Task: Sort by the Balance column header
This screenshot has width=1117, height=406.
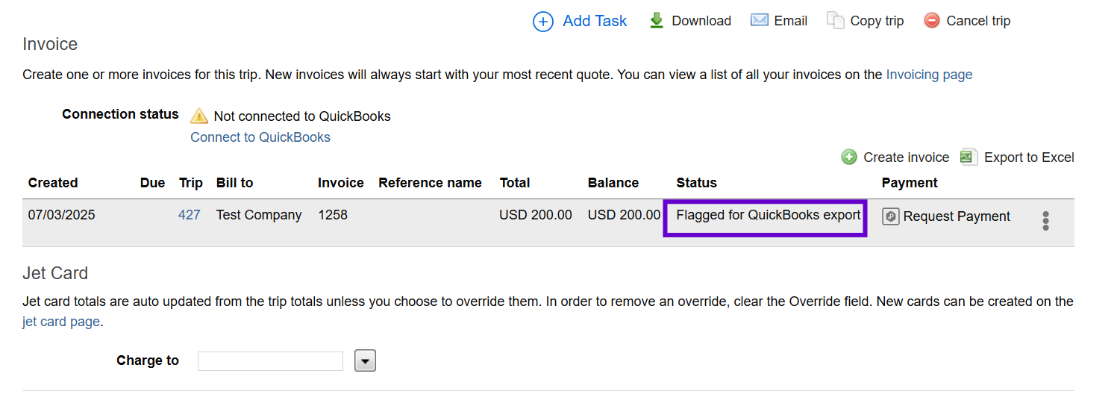Action: coord(613,183)
